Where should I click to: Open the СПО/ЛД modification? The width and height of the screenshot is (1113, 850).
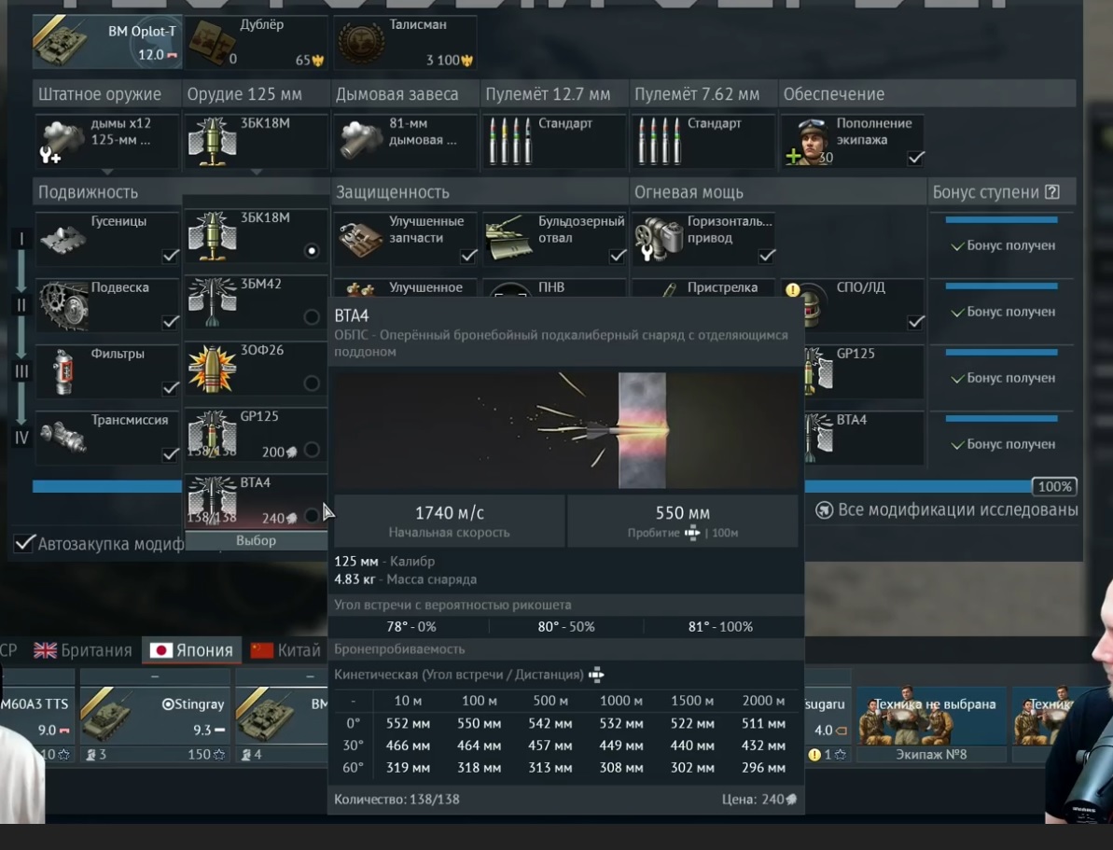point(864,305)
